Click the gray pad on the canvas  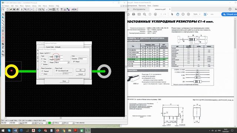point(104,71)
